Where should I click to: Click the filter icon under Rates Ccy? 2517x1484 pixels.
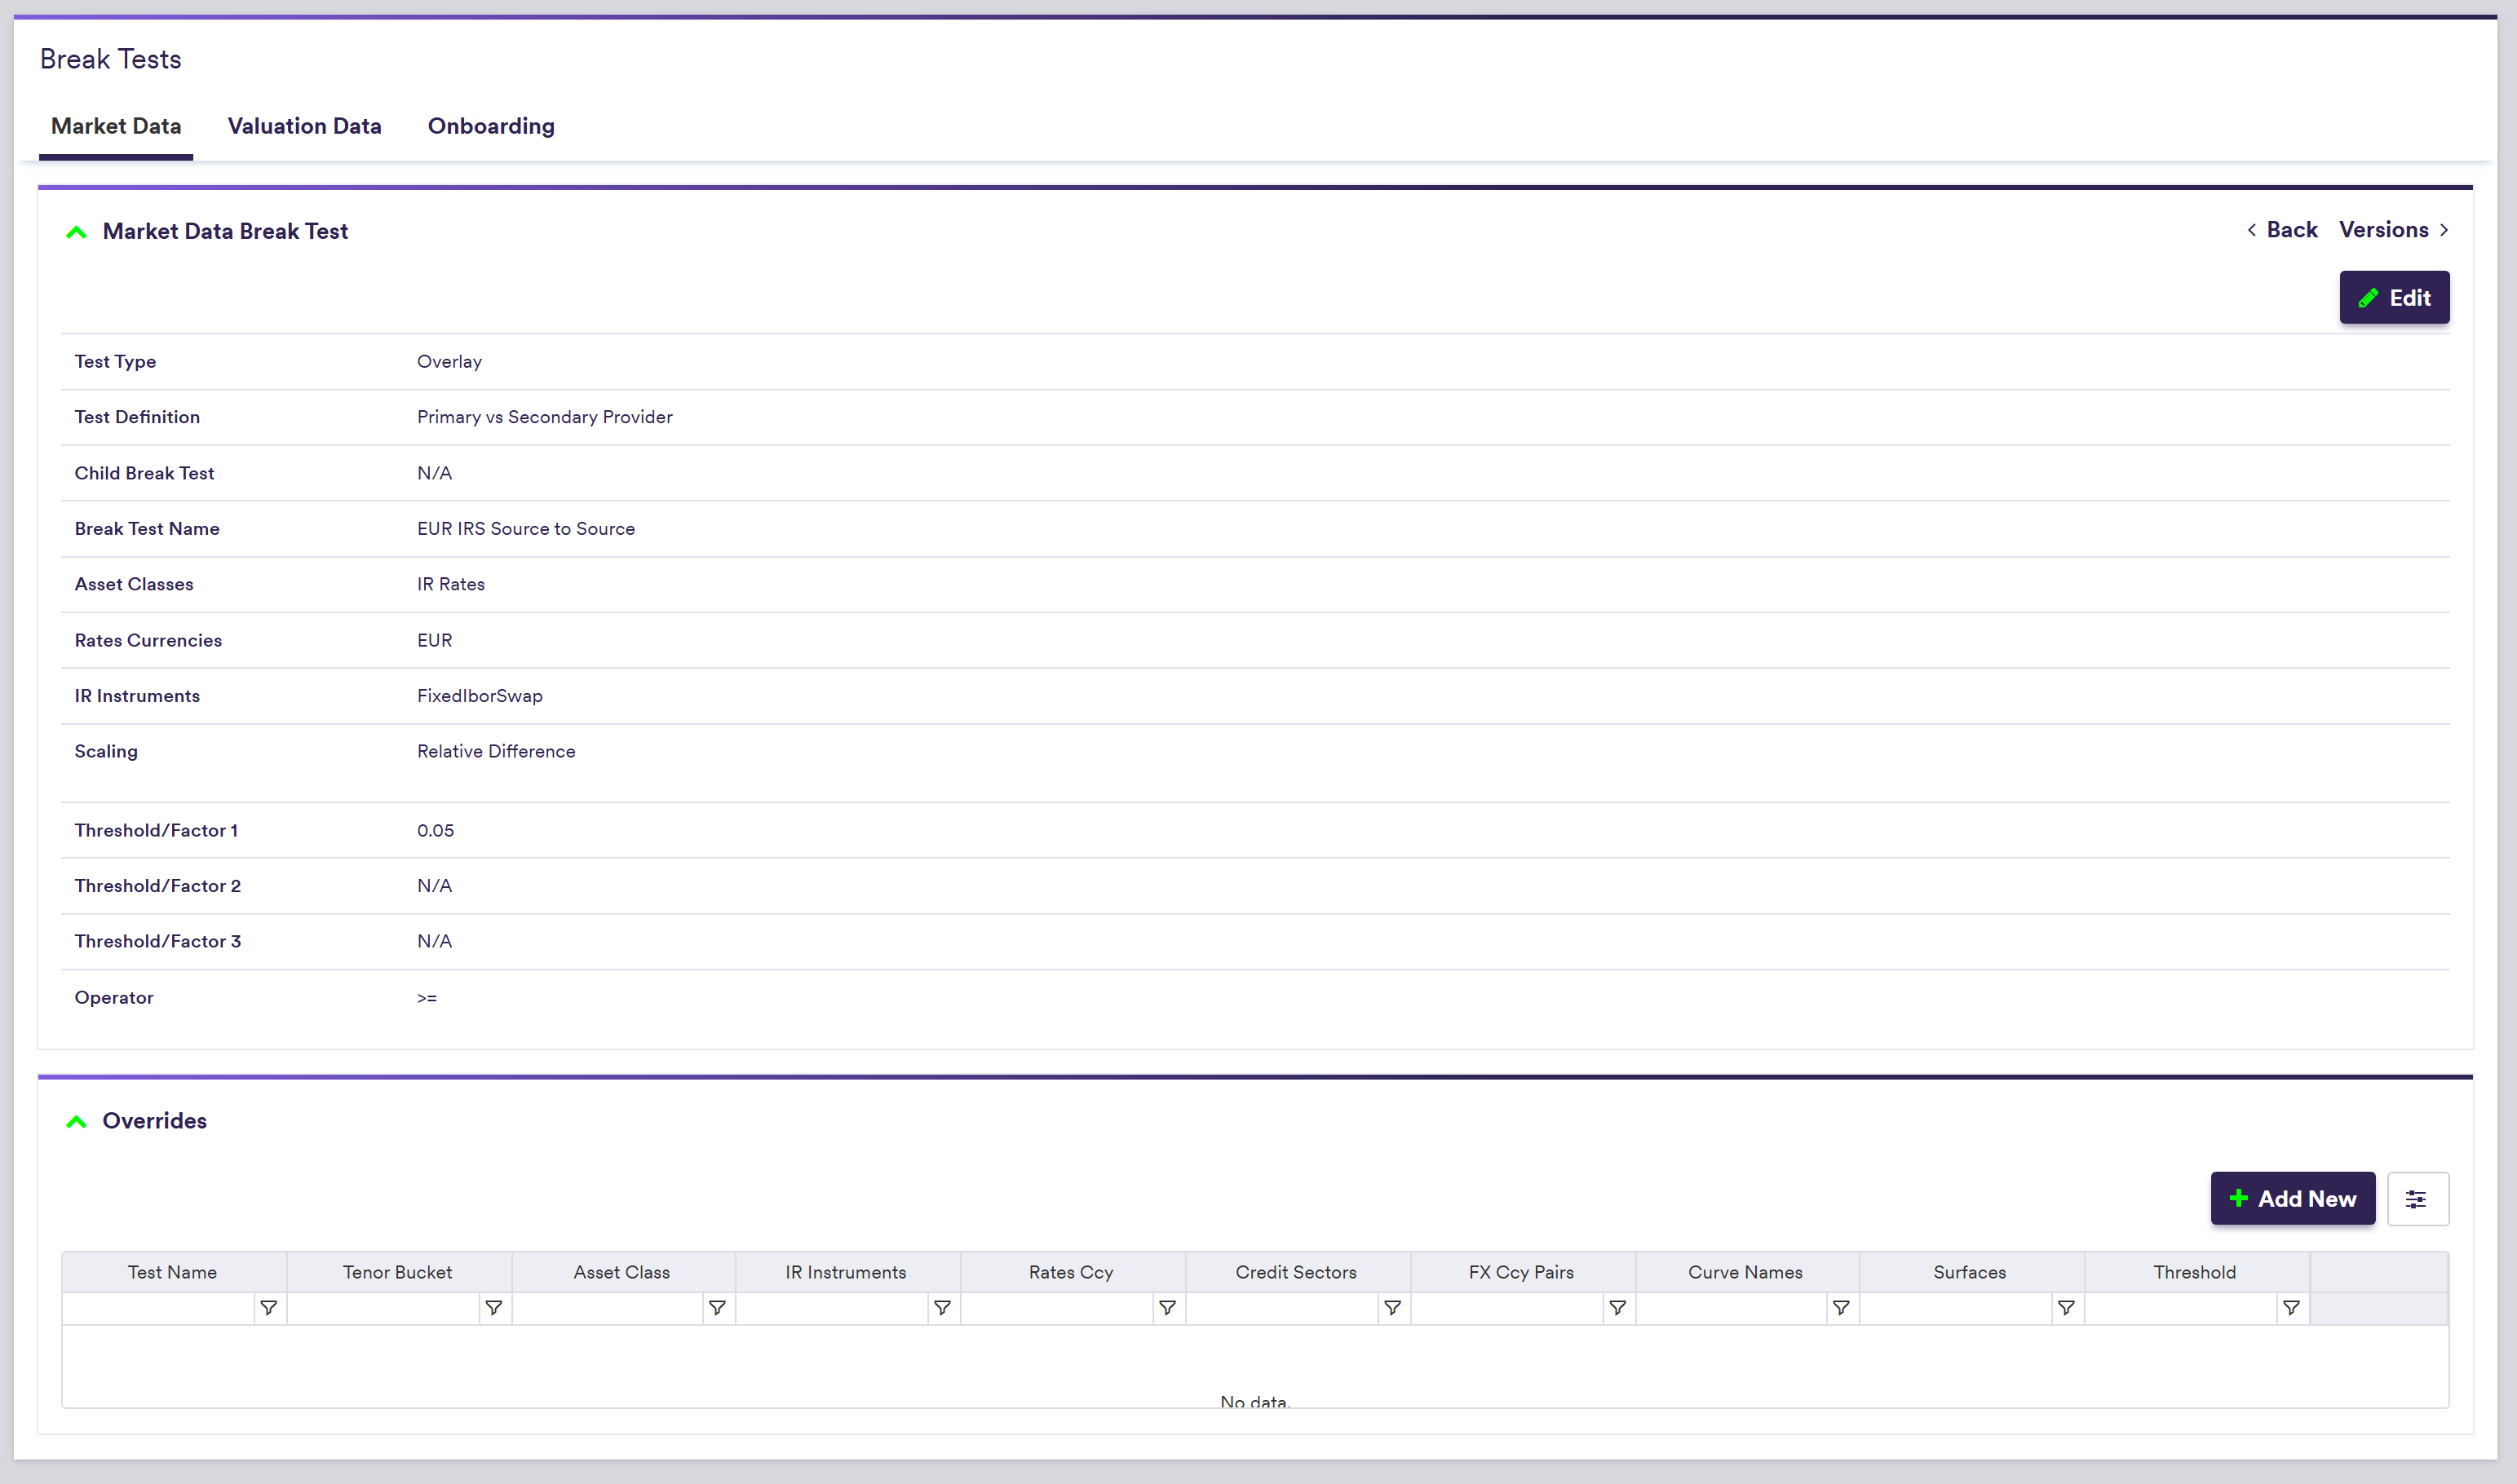point(1167,1308)
